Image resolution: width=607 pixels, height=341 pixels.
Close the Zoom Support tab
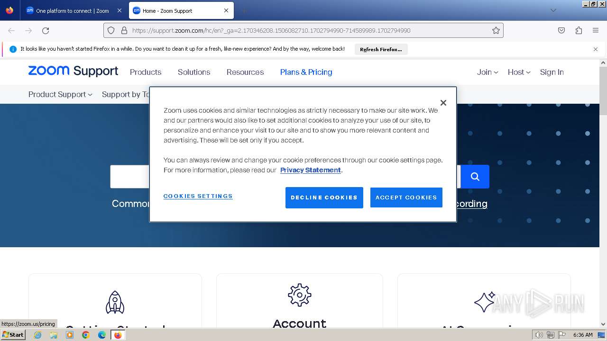tap(226, 10)
